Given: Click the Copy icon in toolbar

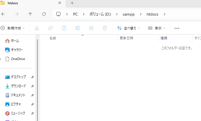Looking at the screenshot, I should click(x=50, y=28).
